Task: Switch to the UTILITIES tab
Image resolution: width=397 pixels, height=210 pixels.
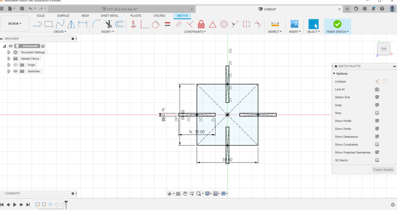Action: point(159,16)
